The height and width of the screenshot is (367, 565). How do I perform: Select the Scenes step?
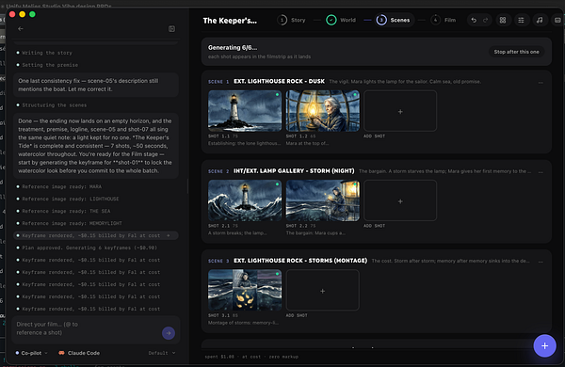pos(394,20)
